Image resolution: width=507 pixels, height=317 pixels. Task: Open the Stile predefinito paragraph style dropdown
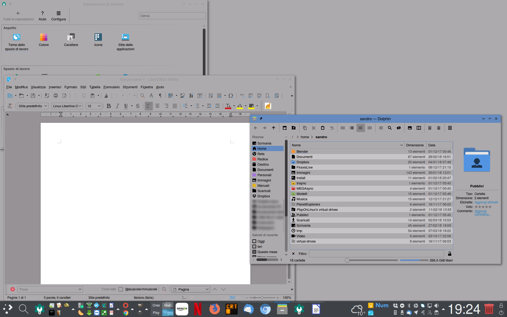(33, 106)
